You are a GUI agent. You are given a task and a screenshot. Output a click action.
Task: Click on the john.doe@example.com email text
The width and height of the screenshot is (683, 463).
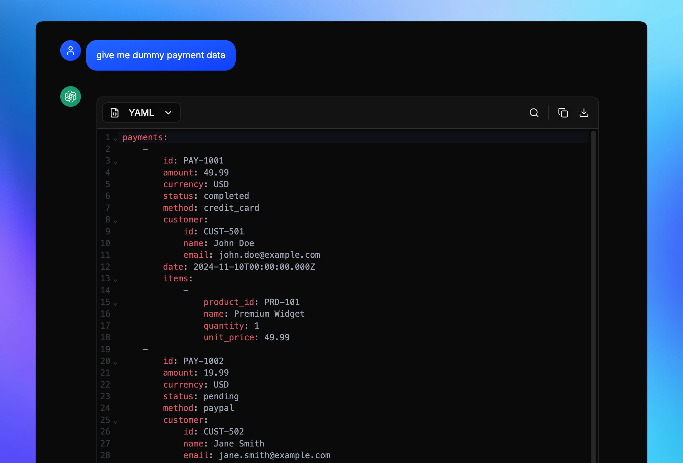(269, 255)
